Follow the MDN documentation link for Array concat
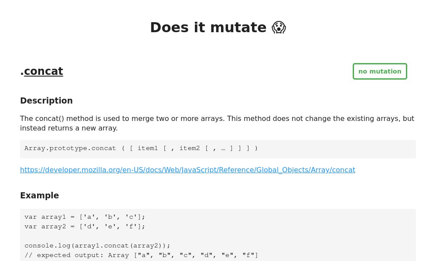Screen dimensions: 436x261 tap(187, 170)
